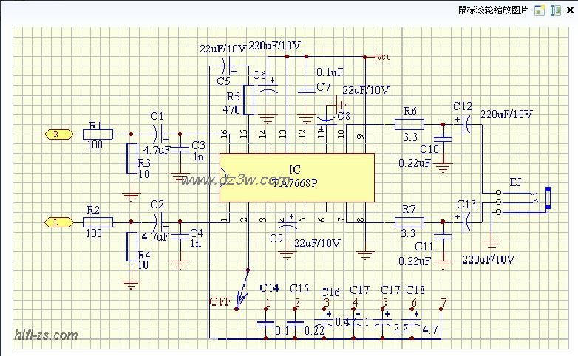Select resistor R5 labeled 470

[249, 100]
